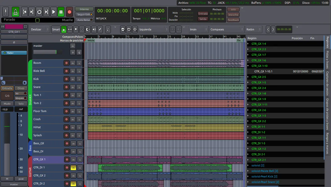Click the Entrada punch button
This screenshot has height=187, width=331.
203,14
